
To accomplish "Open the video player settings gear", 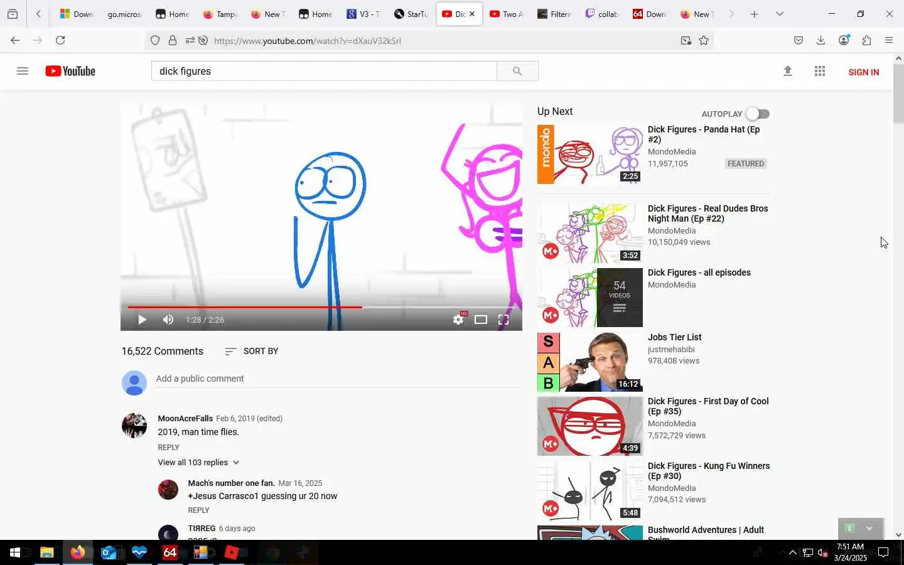I will [458, 320].
